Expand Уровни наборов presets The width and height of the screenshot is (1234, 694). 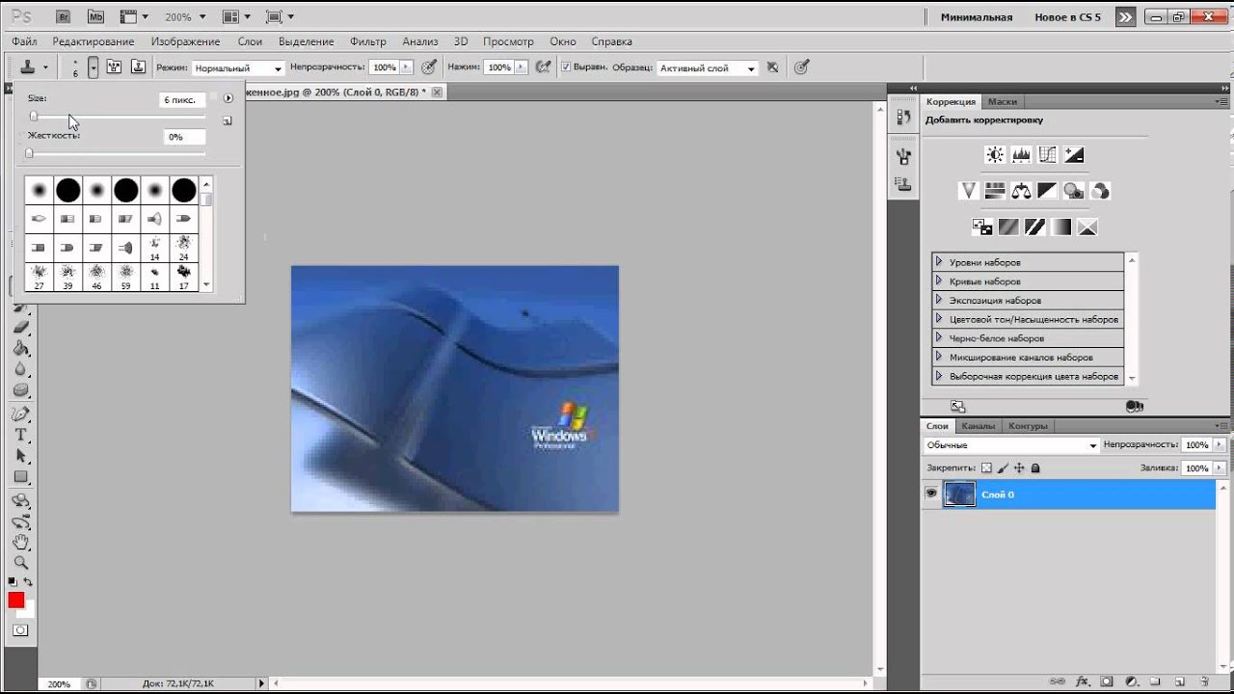(x=939, y=262)
